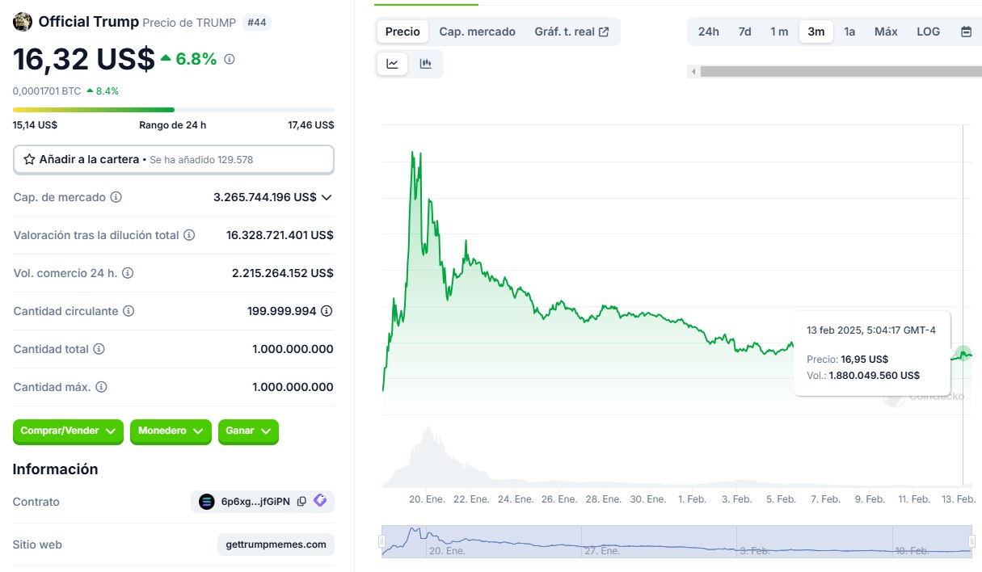The width and height of the screenshot is (982, 572).
Task: Click the info icon beside Cap. de mercado
Action: (x=116, y=197)
